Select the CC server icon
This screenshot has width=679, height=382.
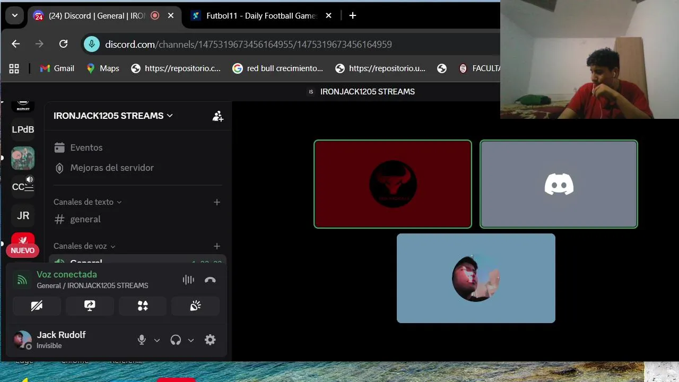point(23,187)
